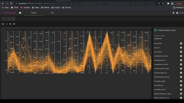Remove the fractal_dimension_mean dimension

coord(181,94)
